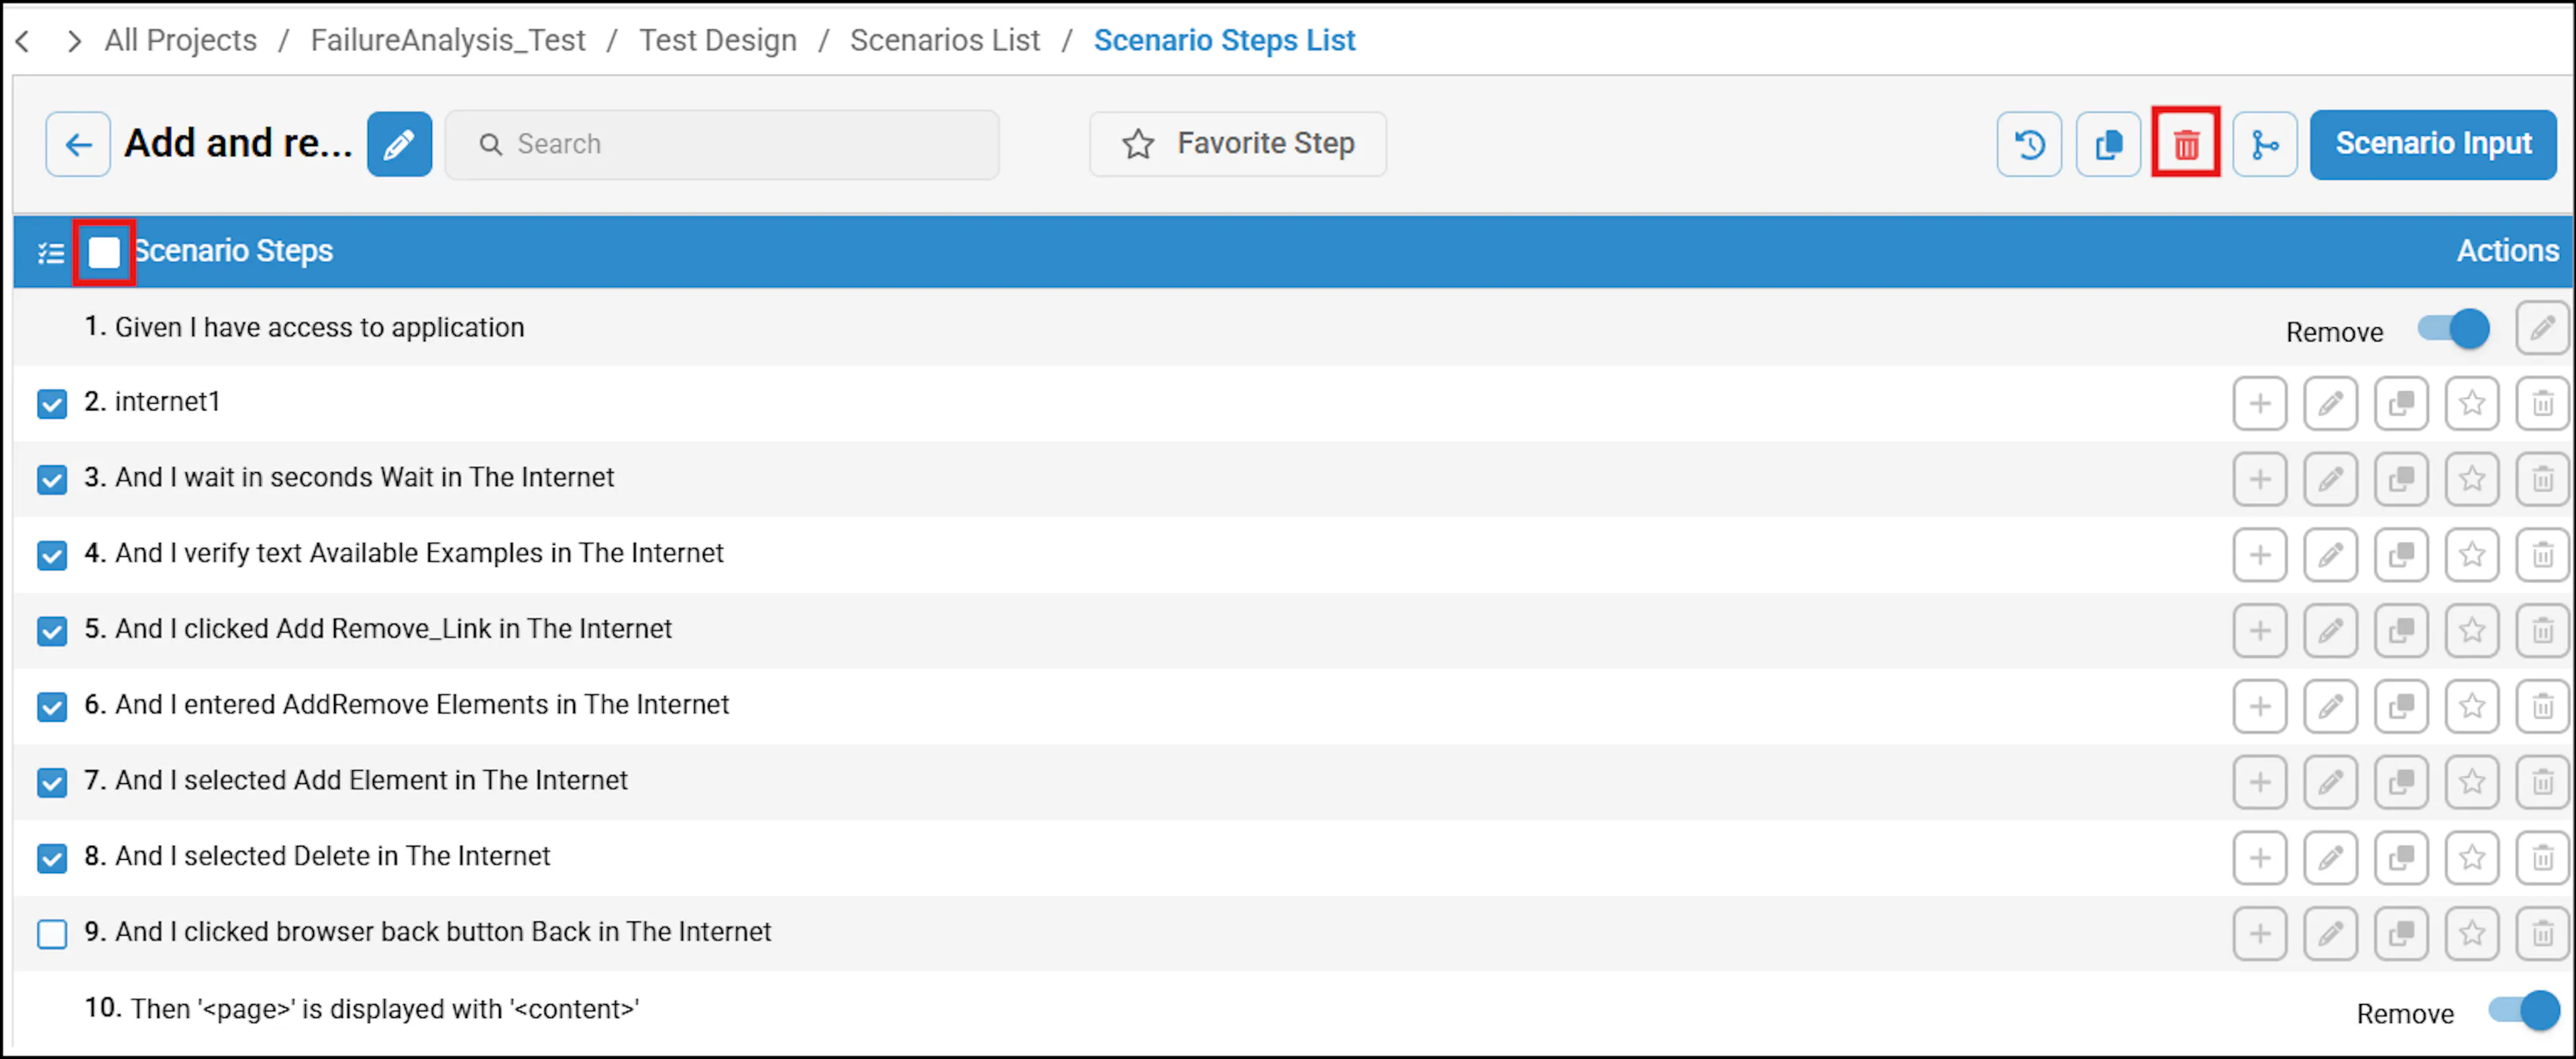Mark step 5 as favorite with star
Viewport: 2576px width, 1059px height.
click(2471, 630)
